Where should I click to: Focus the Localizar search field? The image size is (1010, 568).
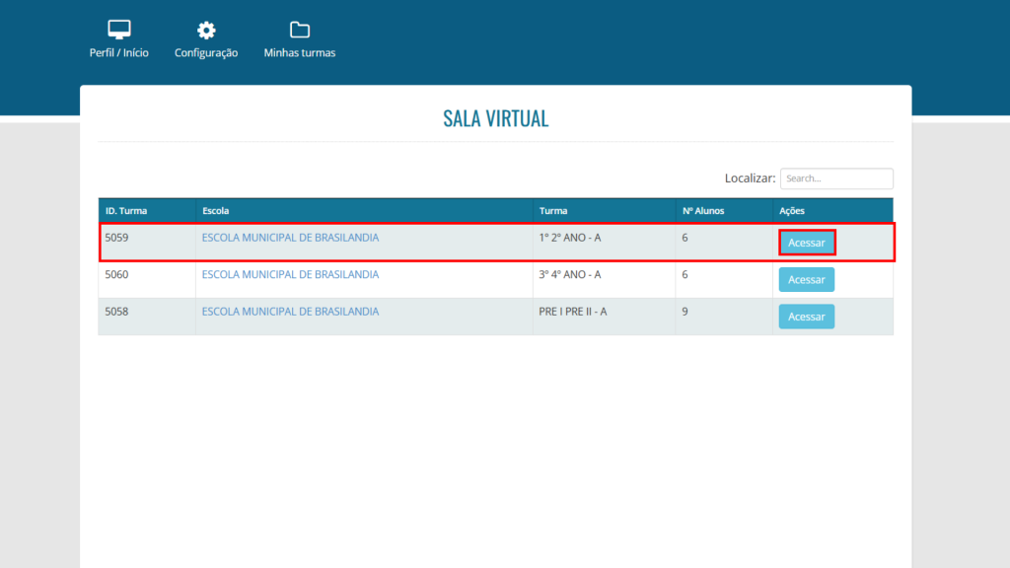[x=835, y=178]
